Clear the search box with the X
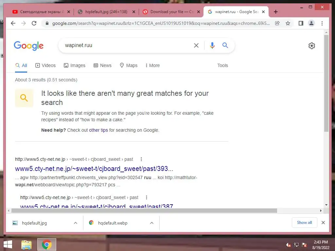Image resolution: width=335 pixels, height=251 pixels. pyautogui.click(x=196, y=45)
